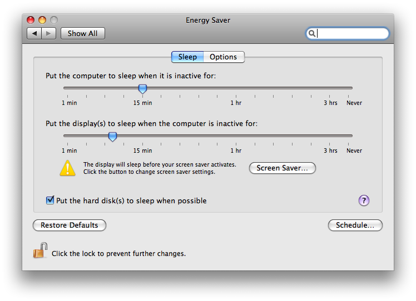Click the lock icon to prevent changes

[40, 250]
